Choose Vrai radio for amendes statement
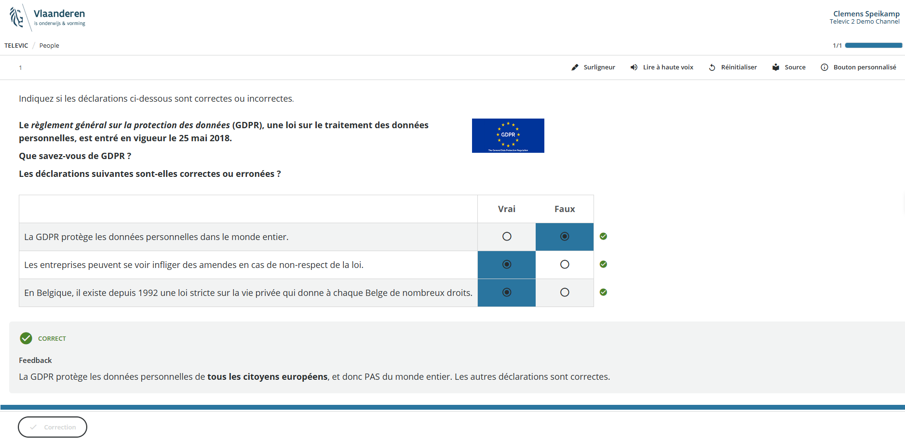This screenshot has width=905, height=441. point(507,265)
